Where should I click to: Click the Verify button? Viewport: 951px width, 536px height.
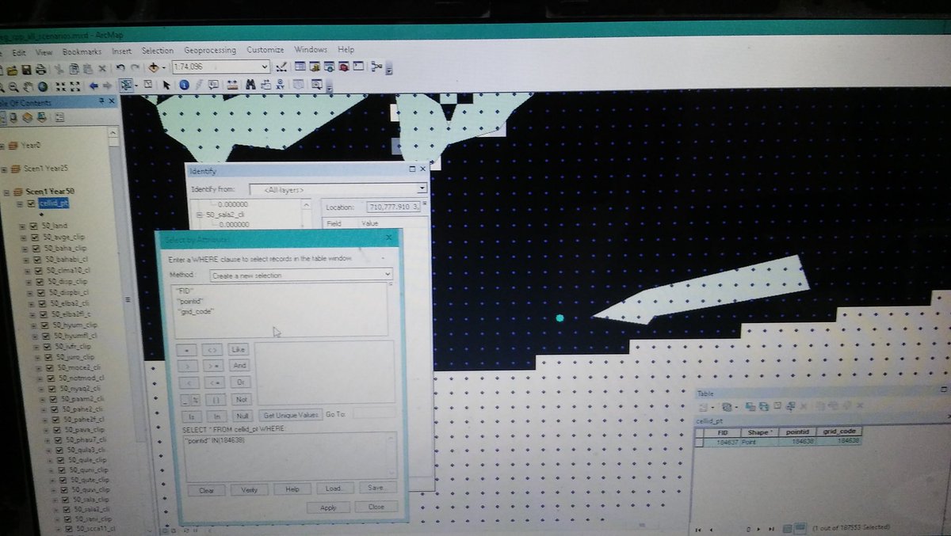[249, 489]
